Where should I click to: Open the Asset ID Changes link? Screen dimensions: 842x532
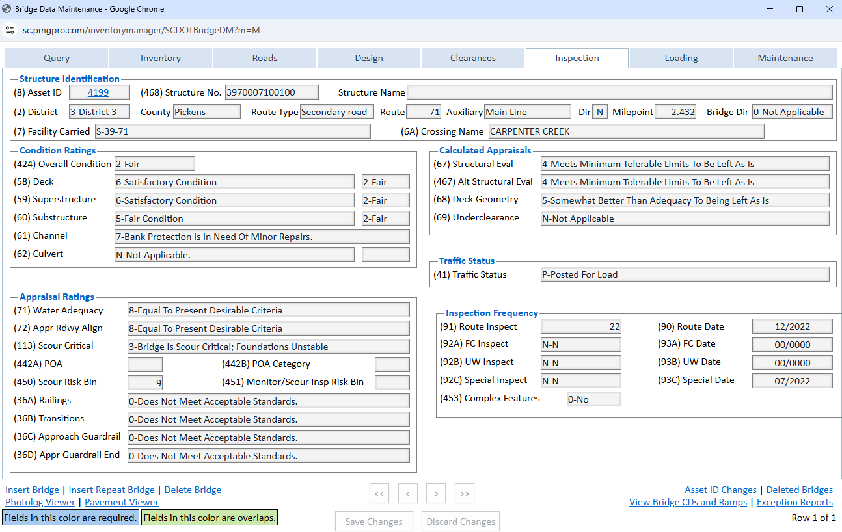(720, 490)
